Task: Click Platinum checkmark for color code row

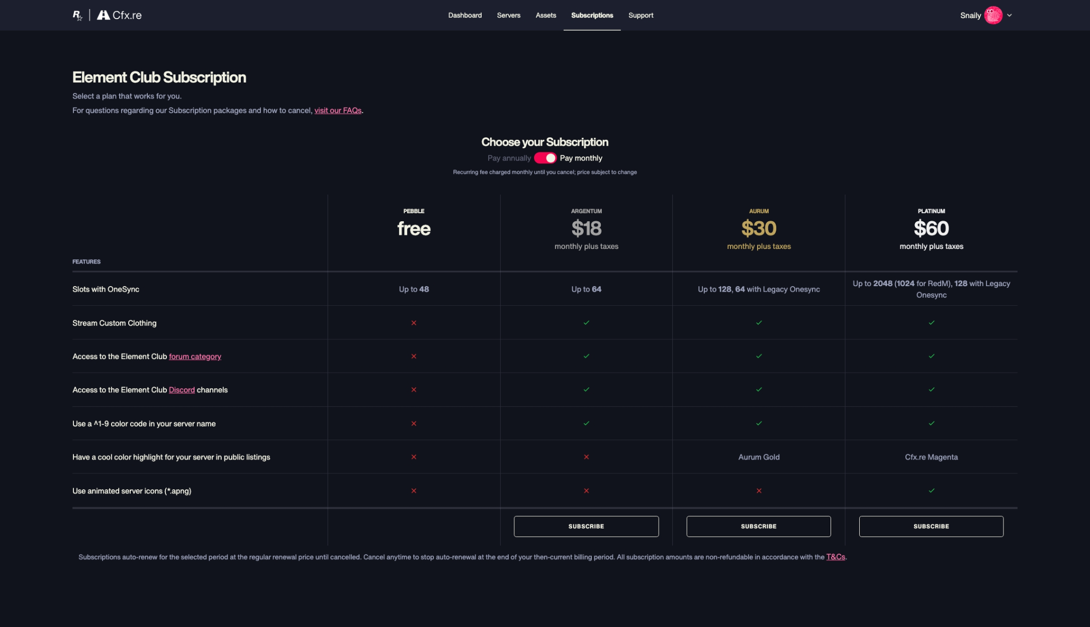Action: 931,423
